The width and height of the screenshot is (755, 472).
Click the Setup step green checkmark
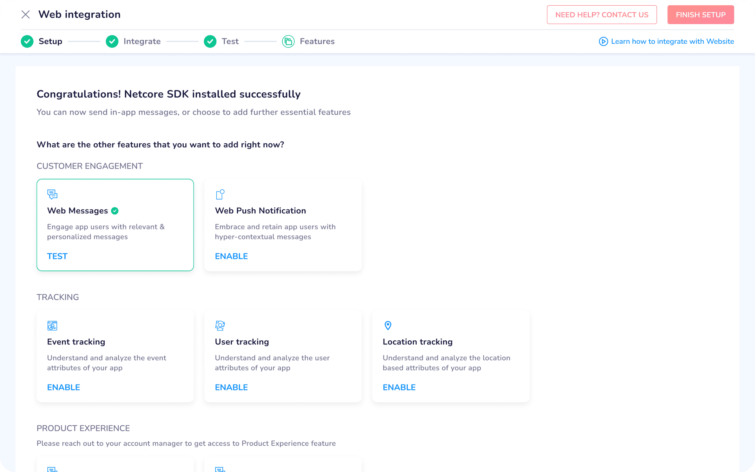[27, 42]
